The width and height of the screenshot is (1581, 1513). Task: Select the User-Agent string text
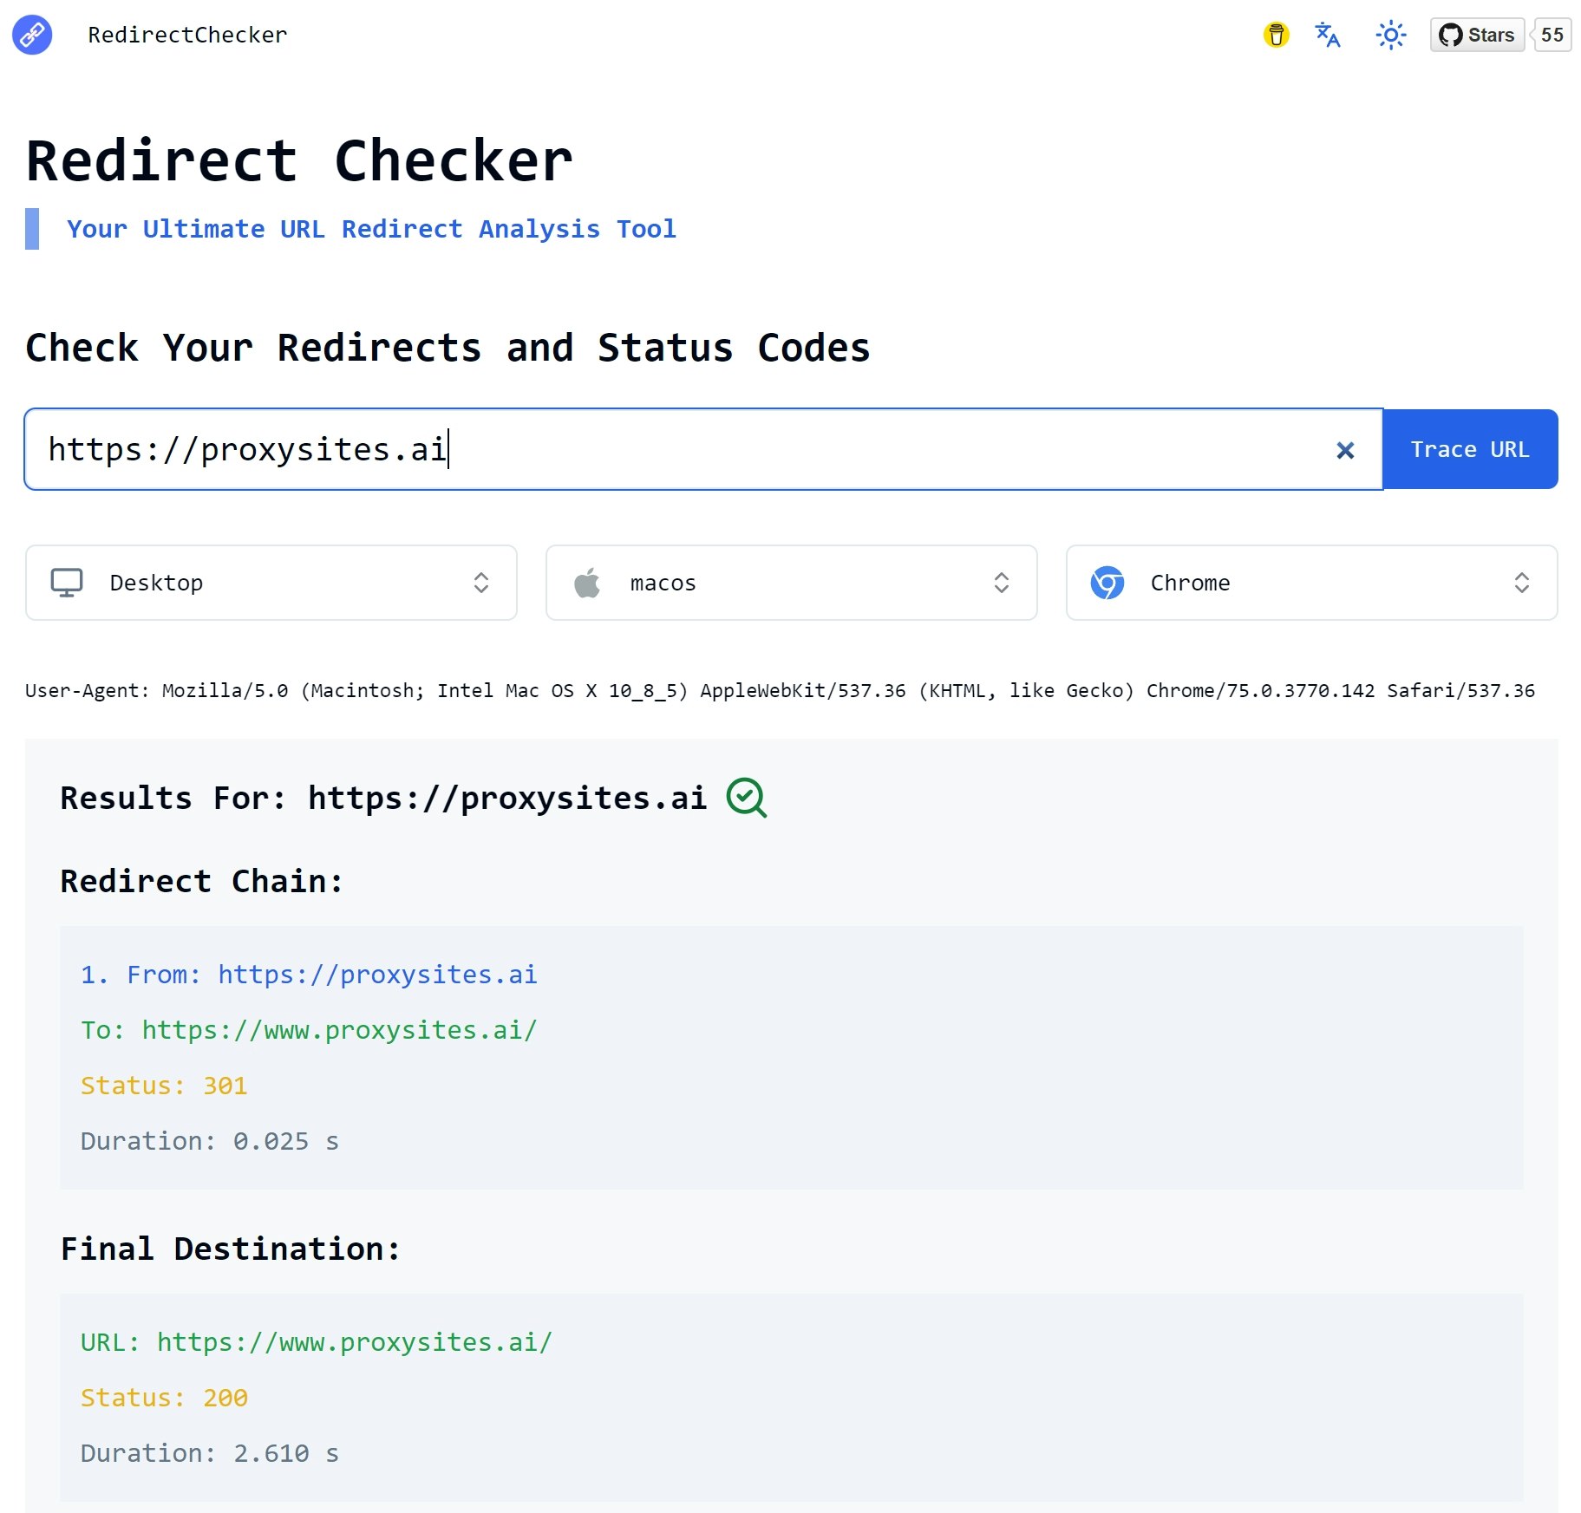click(x=780, y=691)
